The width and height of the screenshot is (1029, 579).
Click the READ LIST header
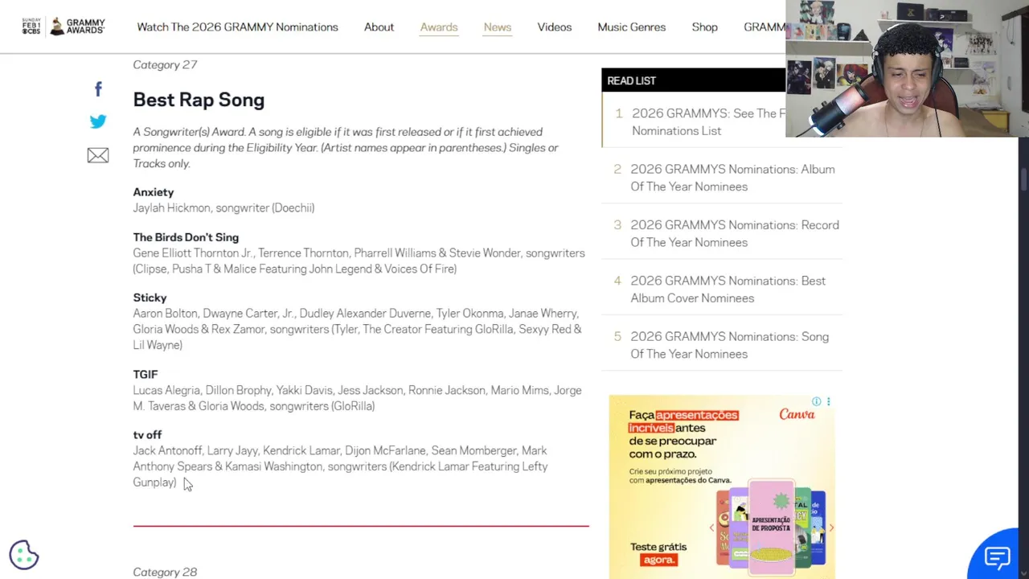point(631,80)
